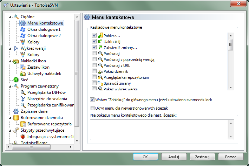Click the Sprawdź zmiany icon in list
The height and width of the screenshot is (166, 249).
100,83
